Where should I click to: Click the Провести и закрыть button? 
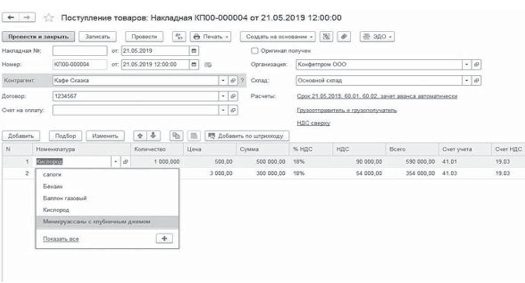pos(38,36)
